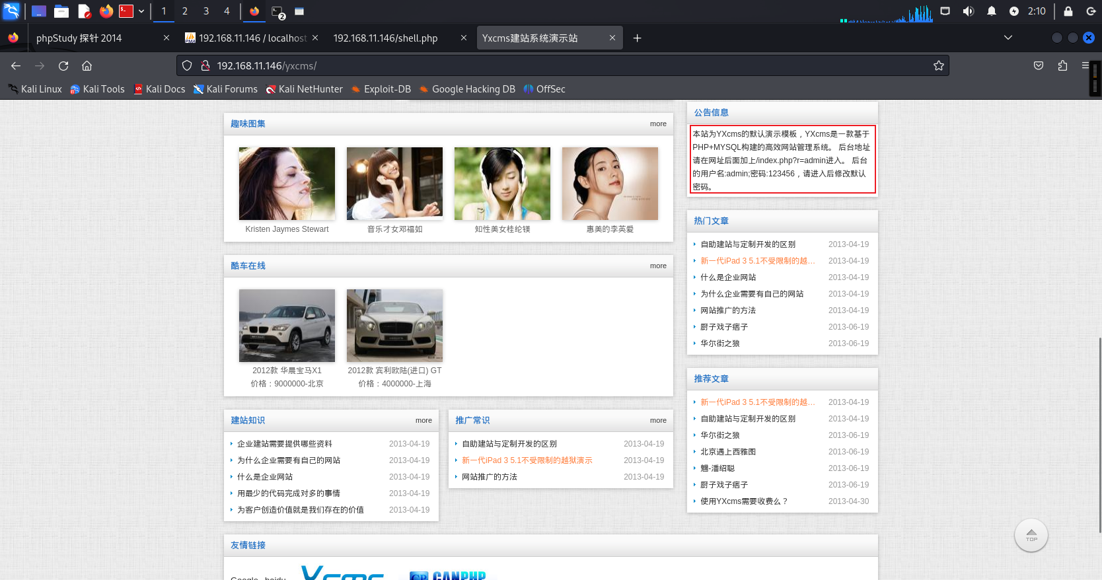Open a new browser tab with plus button
The height and width of the screenshot is (580, 1102).
tap(637, 38)
